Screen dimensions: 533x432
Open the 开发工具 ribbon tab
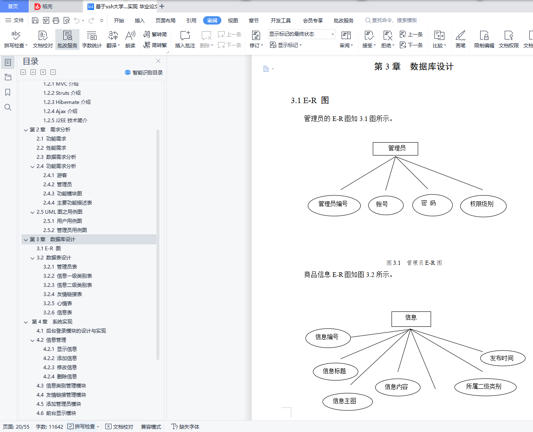tap(281, 20)
